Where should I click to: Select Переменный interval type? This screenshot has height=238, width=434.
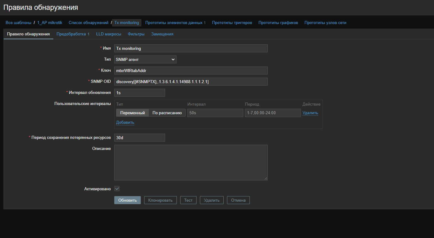(x=132, y=113)
